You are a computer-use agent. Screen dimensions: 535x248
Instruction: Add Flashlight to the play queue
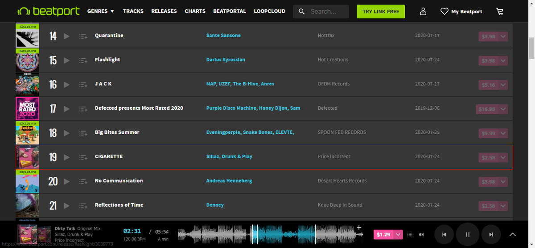pyautogui.click(x=83, y=60)
